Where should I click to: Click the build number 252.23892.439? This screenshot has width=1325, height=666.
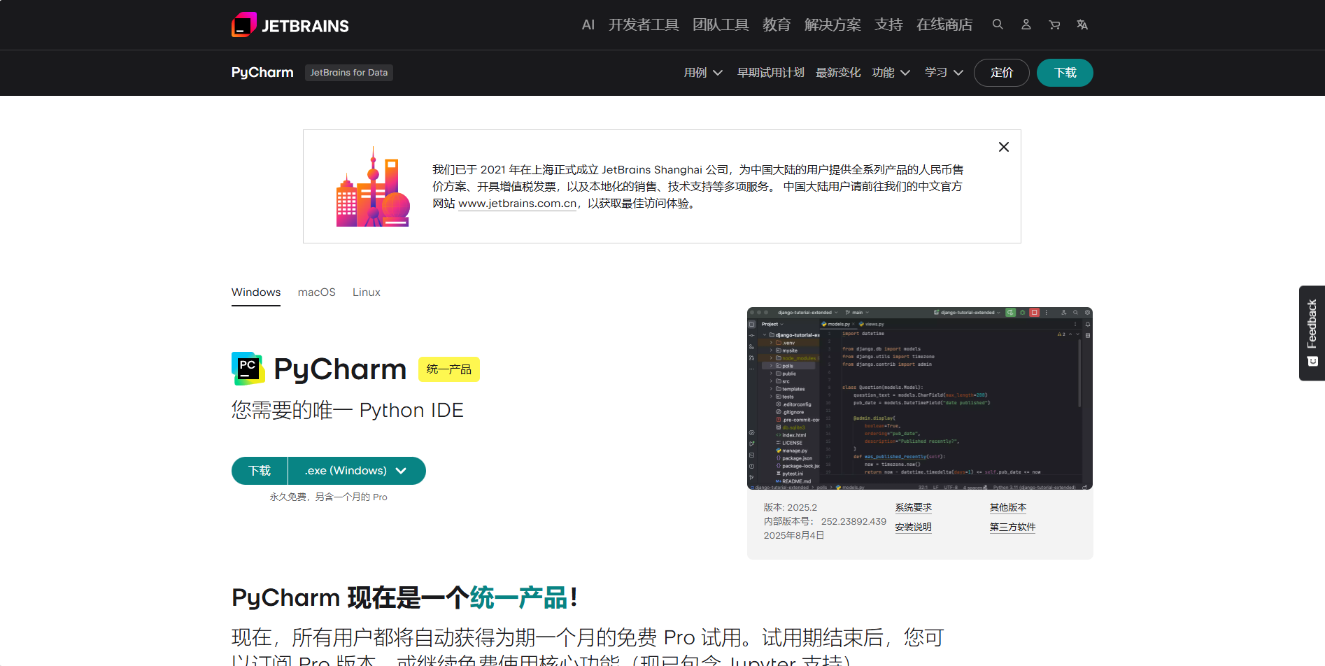[853, 522]
